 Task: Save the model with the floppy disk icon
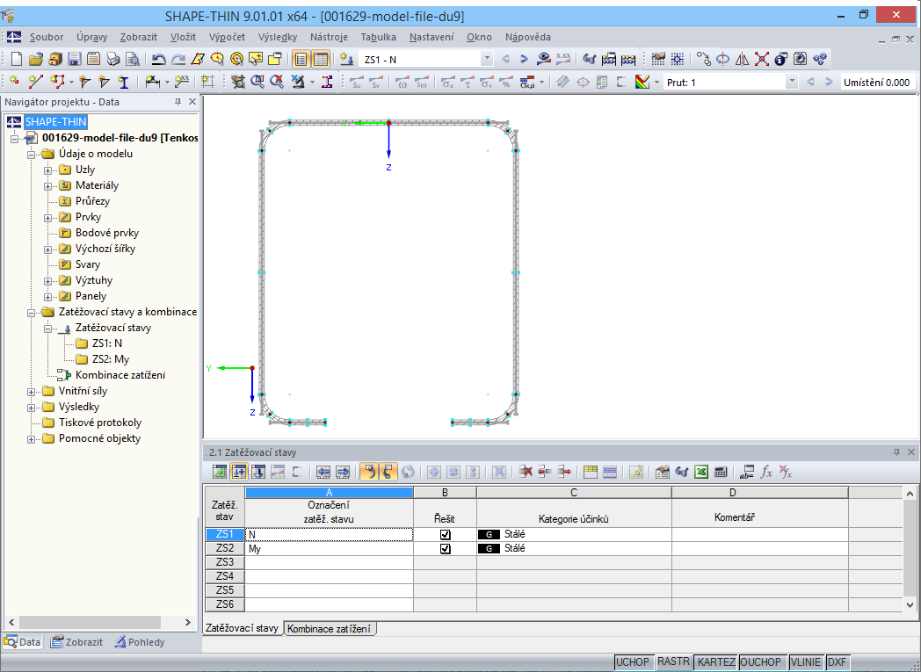[x=74, y=59]
